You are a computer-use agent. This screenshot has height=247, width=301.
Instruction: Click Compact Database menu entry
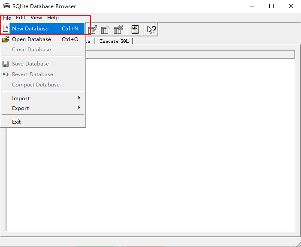click(x=43, y=85)
